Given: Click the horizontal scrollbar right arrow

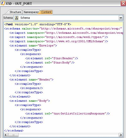Looking at the screenshot, I should point(121,135).
